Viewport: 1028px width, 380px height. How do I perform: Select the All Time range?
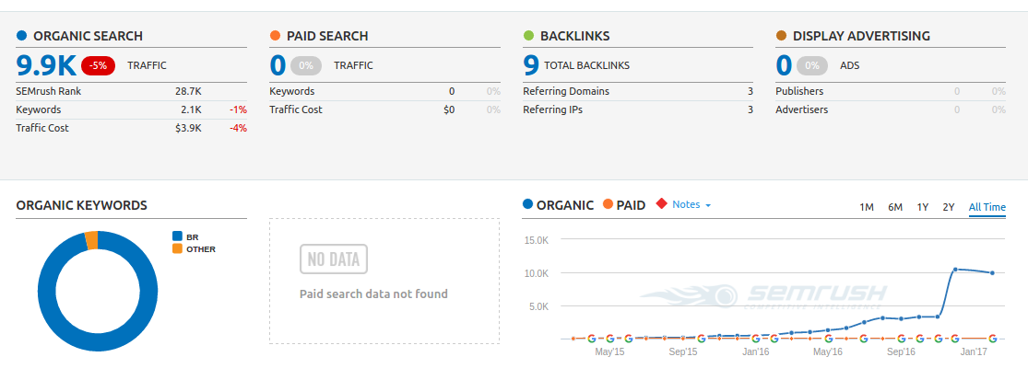tap(987, 207)
